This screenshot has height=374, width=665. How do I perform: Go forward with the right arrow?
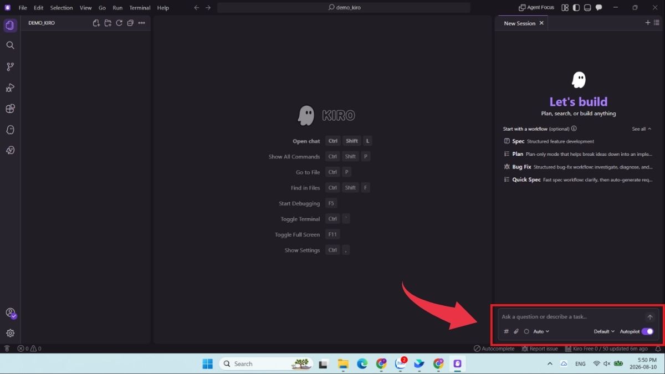tap(208, 8)
